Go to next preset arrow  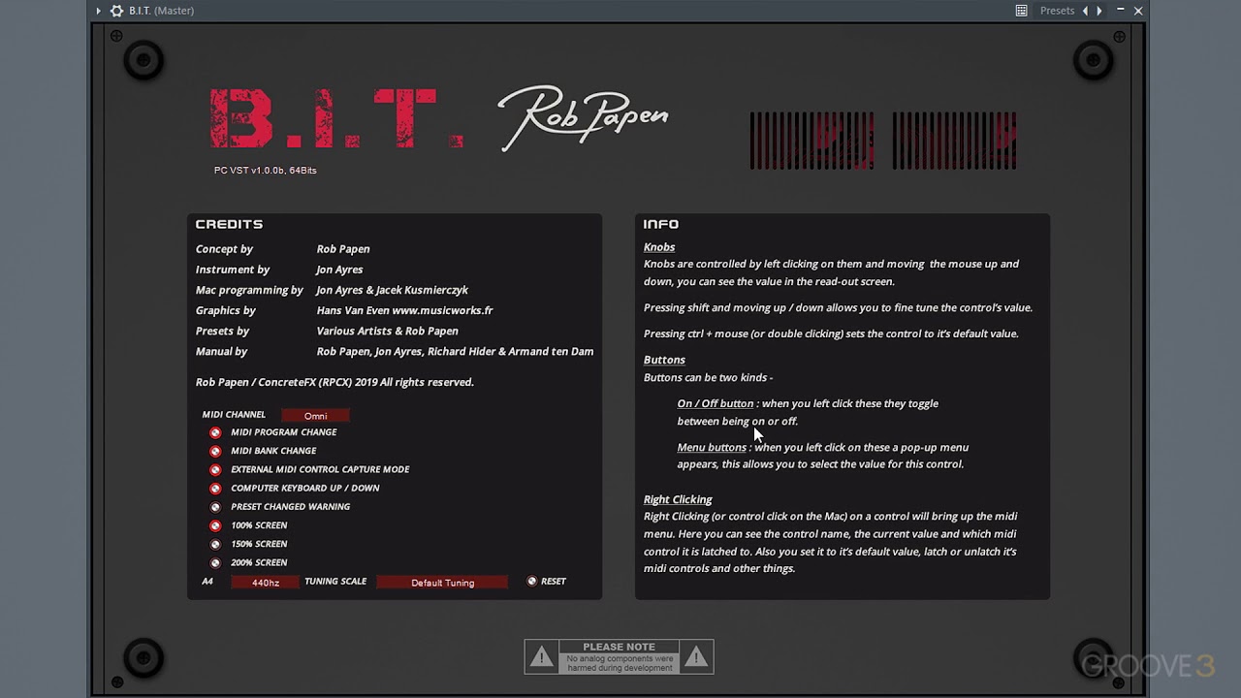click(x=1099, y=11)
